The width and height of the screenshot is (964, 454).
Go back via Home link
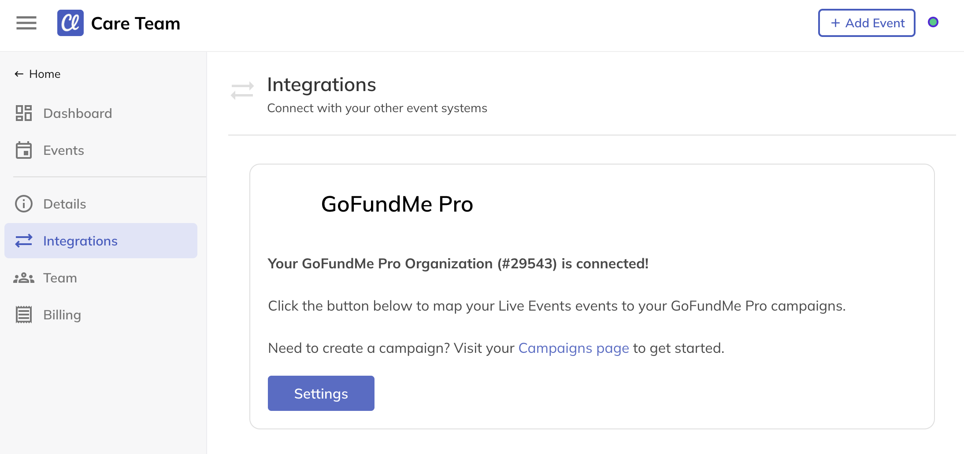pos(37,74)
